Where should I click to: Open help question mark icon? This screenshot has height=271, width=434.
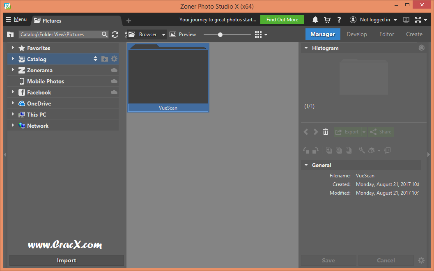click(x=339, y=20)
